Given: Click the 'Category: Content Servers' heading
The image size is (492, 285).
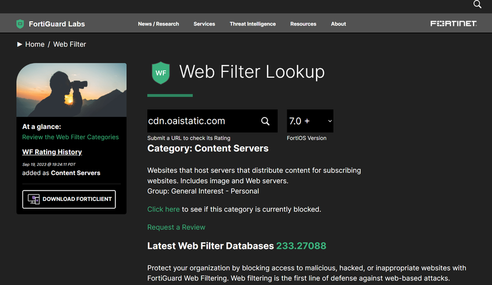Looking at the screenshot, I should tap(208, 149).
